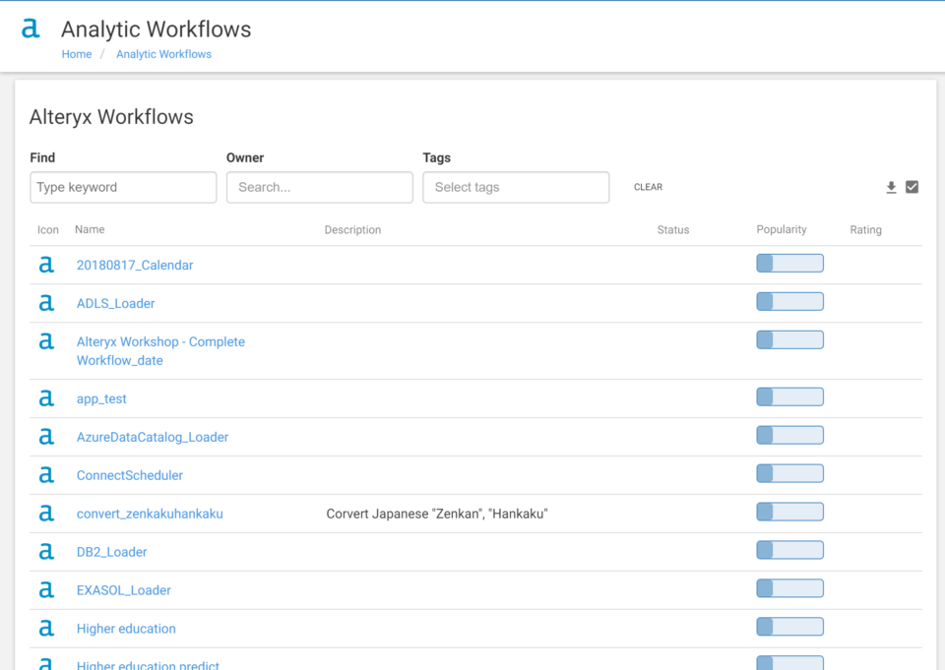Click popularity bar for AzureDataCatalog_Loader
This screenshot has width=945, height=670.
click(790, 435)
